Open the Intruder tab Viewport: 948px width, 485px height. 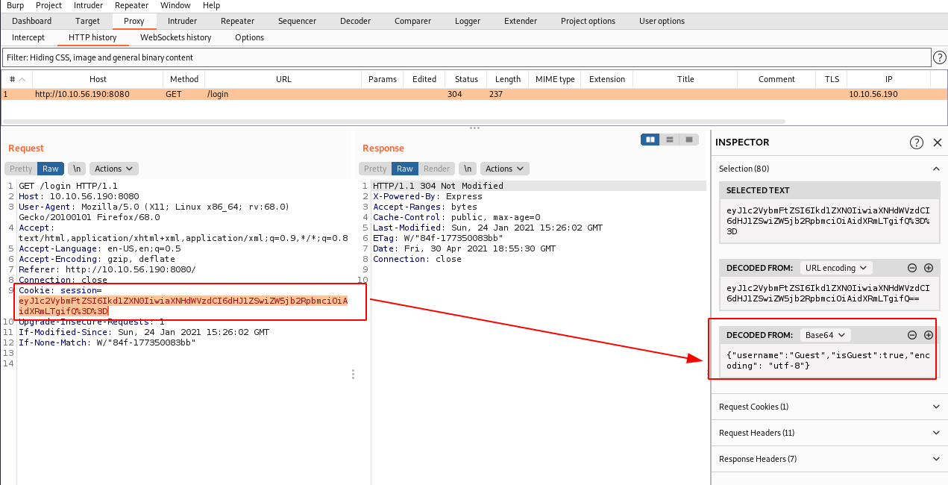tap(183, 21)
